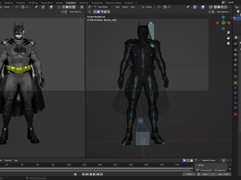Open the Key menu in the timeline

[x=16, y=160]
